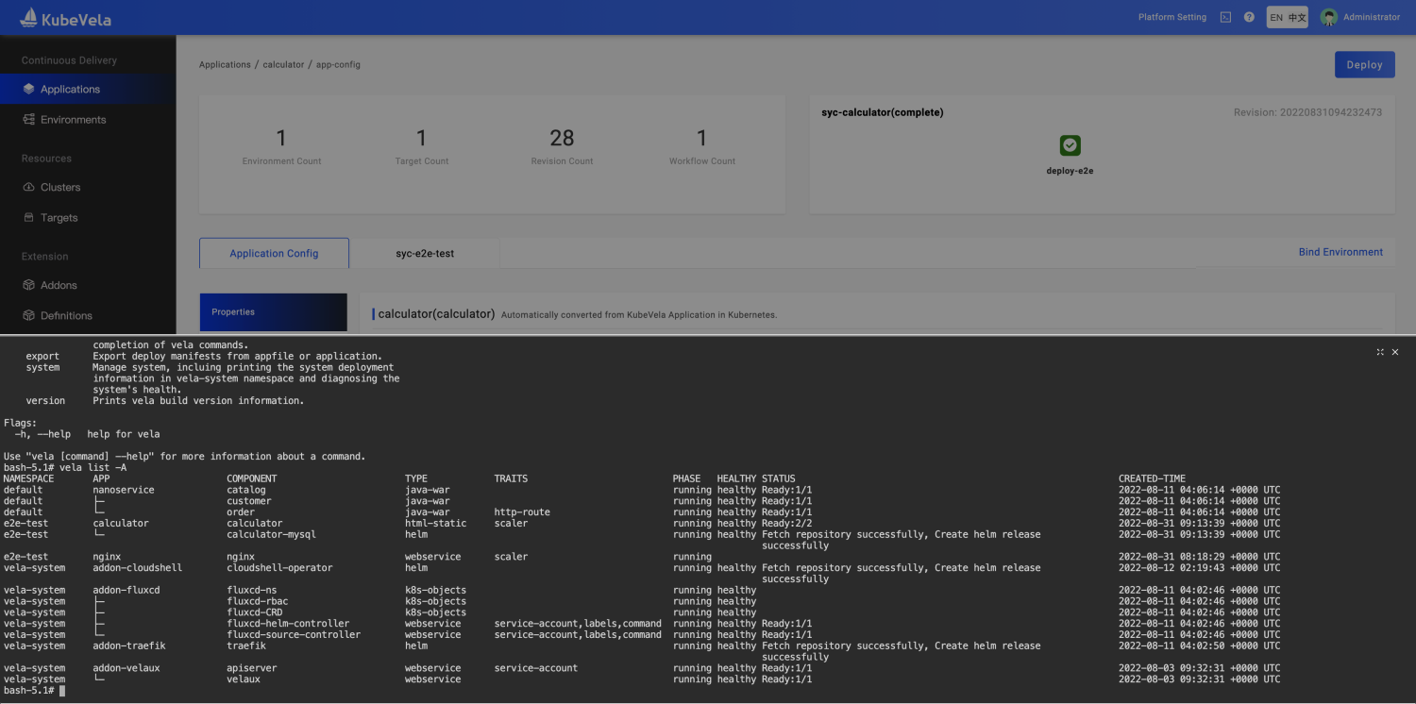
Task: Open the cloud shell terminal icon
Action: [1225, 17]
